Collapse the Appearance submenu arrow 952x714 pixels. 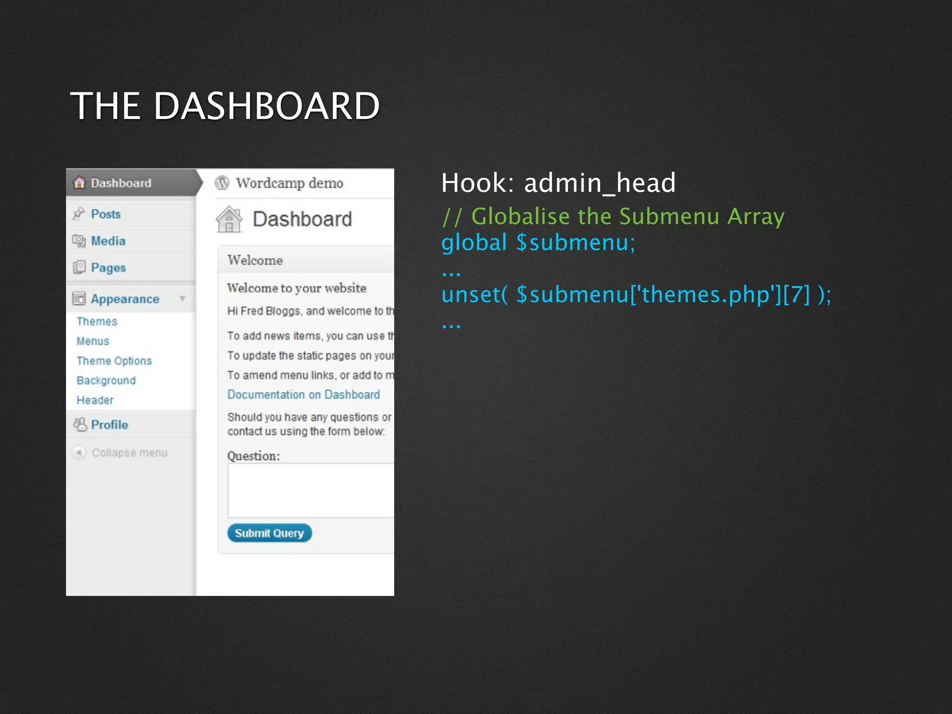pyautogui.click(x=182, y=298)
